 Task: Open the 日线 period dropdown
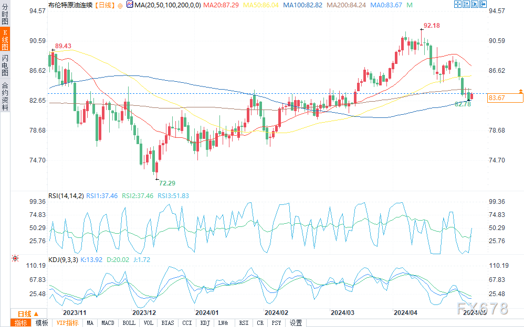pos(28,314)
